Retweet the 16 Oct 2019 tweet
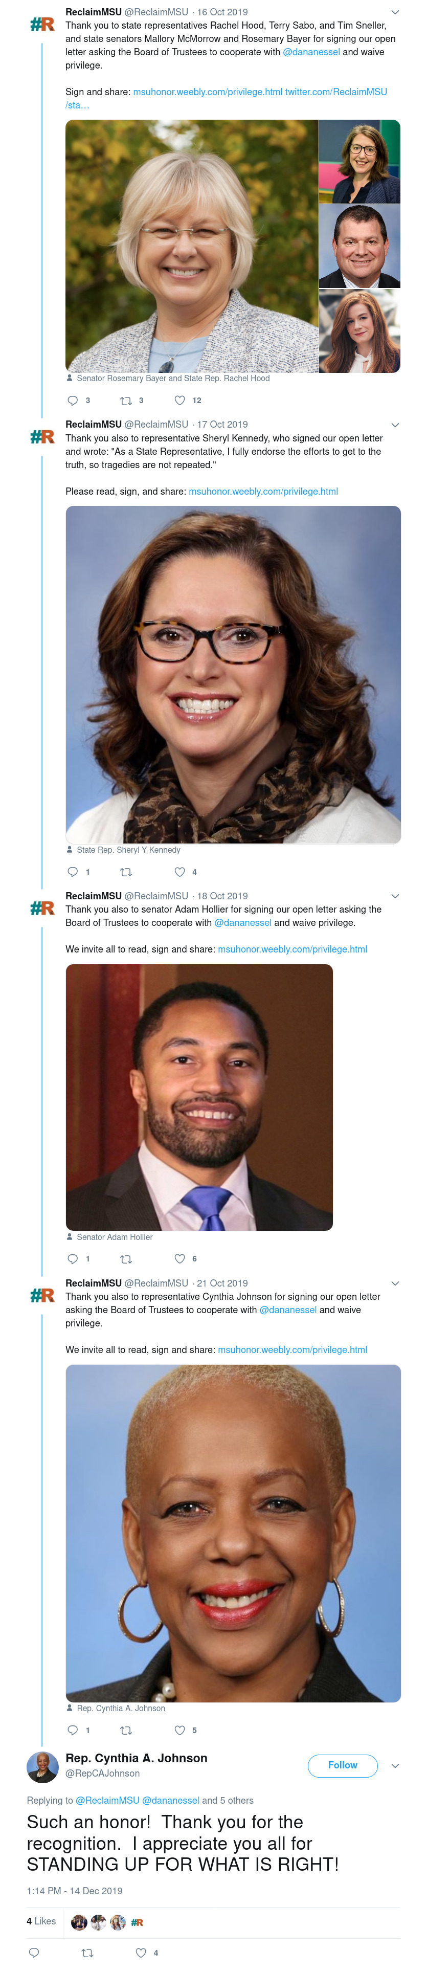427x1972 pixels. [126, 401]
